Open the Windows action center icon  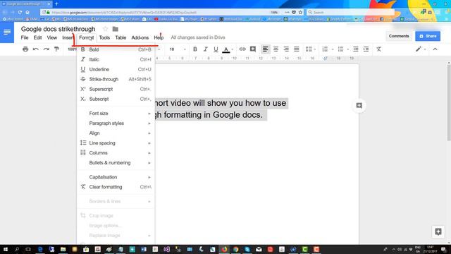click(443, 249)
